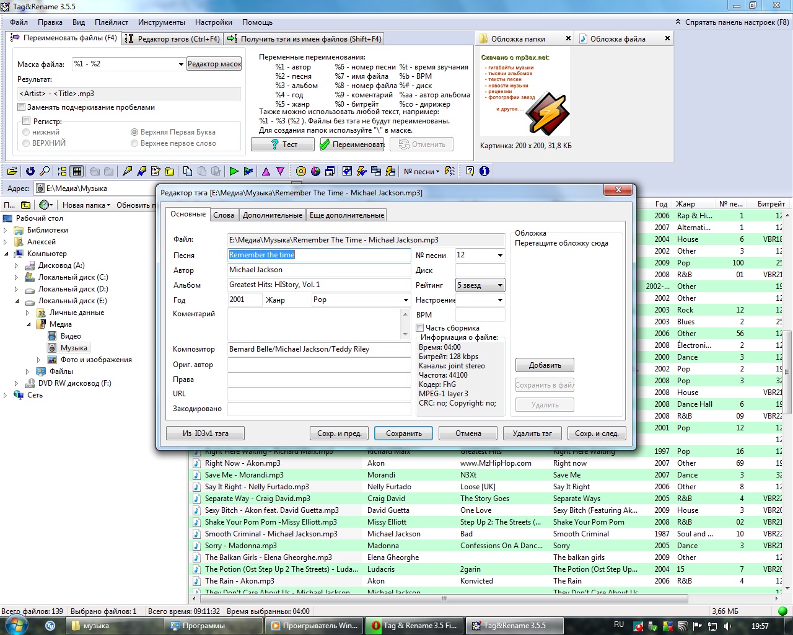
Task: Click the Отмена button
Action: point(468,433)
